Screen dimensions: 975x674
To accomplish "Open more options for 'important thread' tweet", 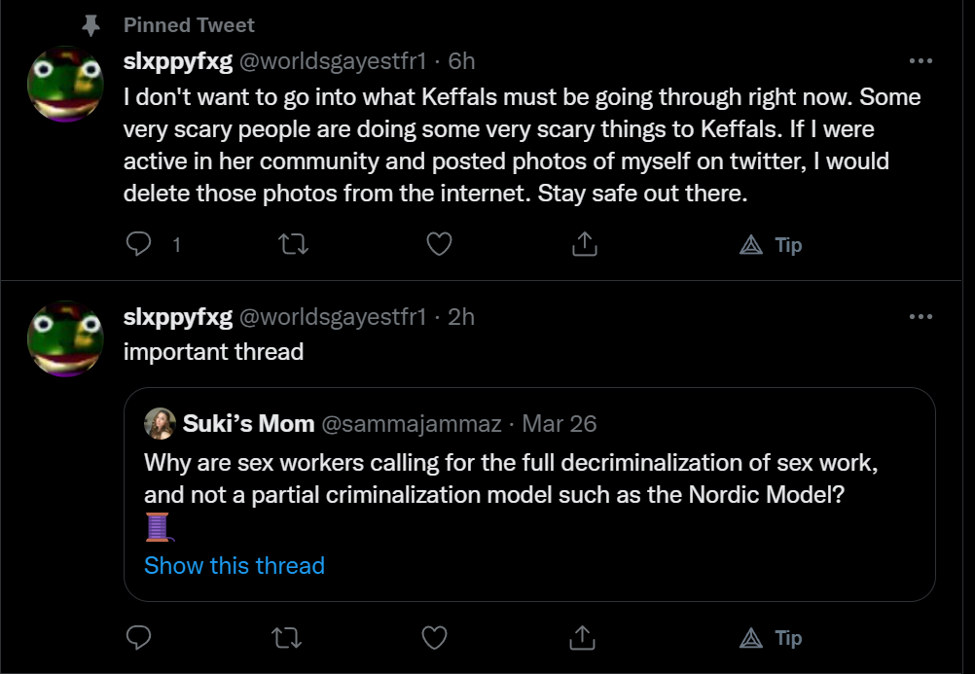I will point(920,317).
